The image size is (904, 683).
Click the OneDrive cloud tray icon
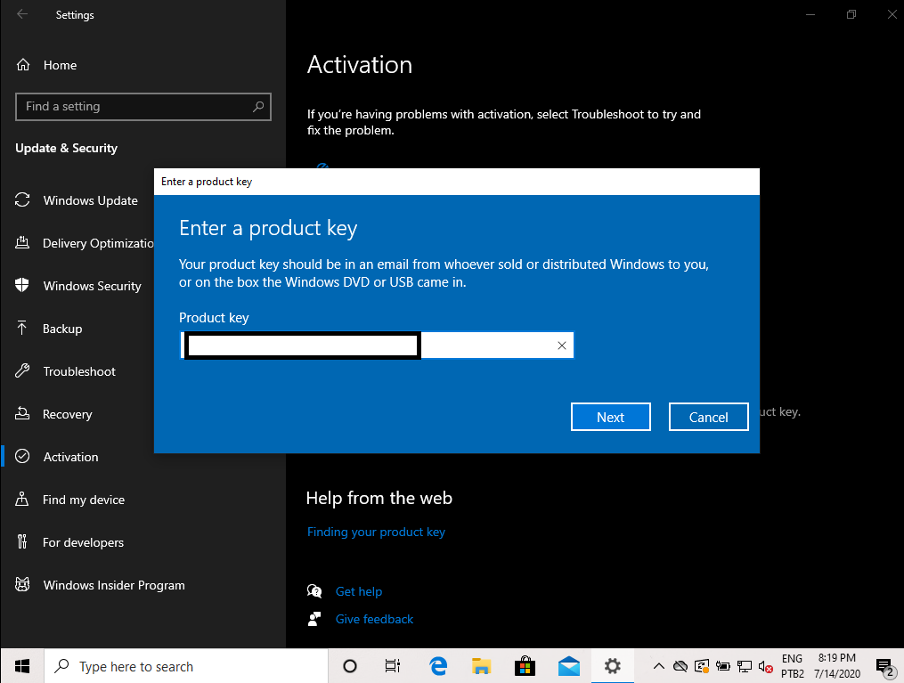(680, 666)
